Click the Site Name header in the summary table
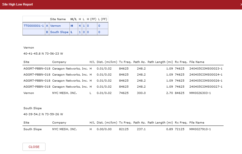This screenshot has width=242, height=154. [x=58, y=19]
